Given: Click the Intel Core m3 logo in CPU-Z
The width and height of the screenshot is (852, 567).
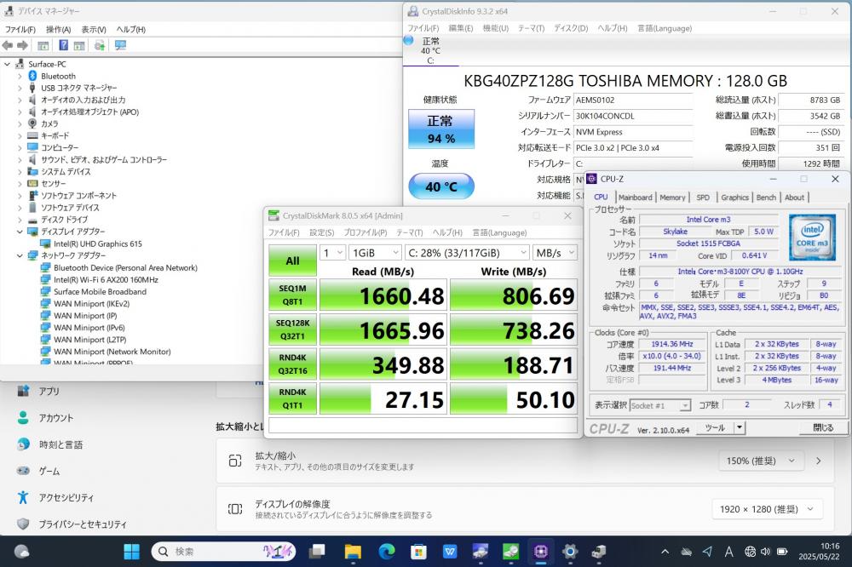Looking at the screenshot, I should [x=812, y=237].
